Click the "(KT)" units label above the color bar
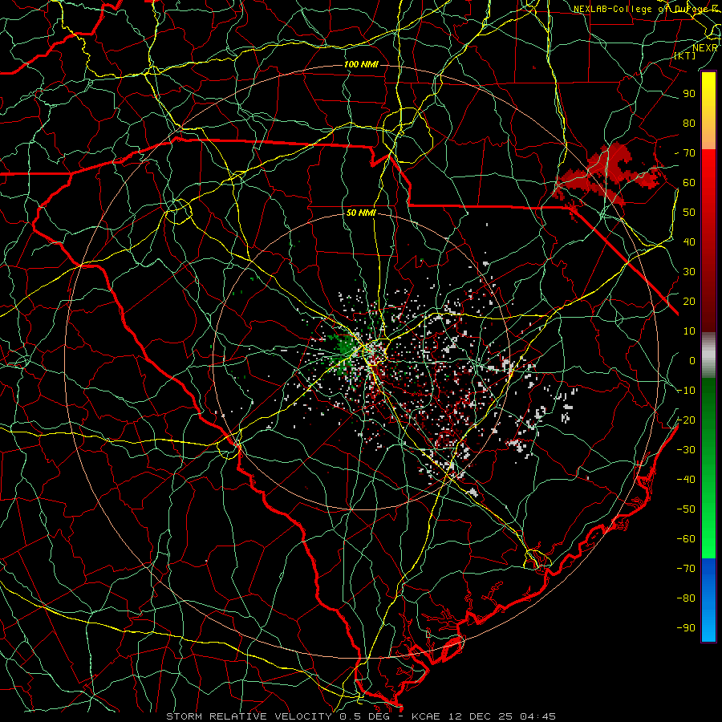 pos(685,55)
